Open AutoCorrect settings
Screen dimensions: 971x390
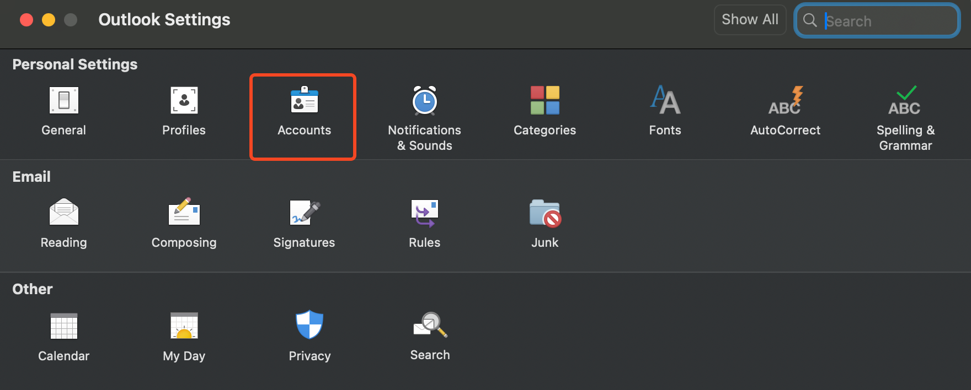785,111
